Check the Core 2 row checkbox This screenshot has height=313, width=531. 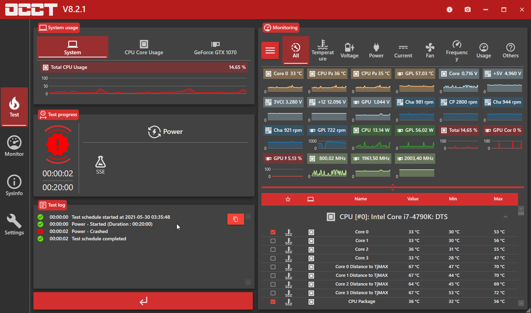[x=273, y=249]
